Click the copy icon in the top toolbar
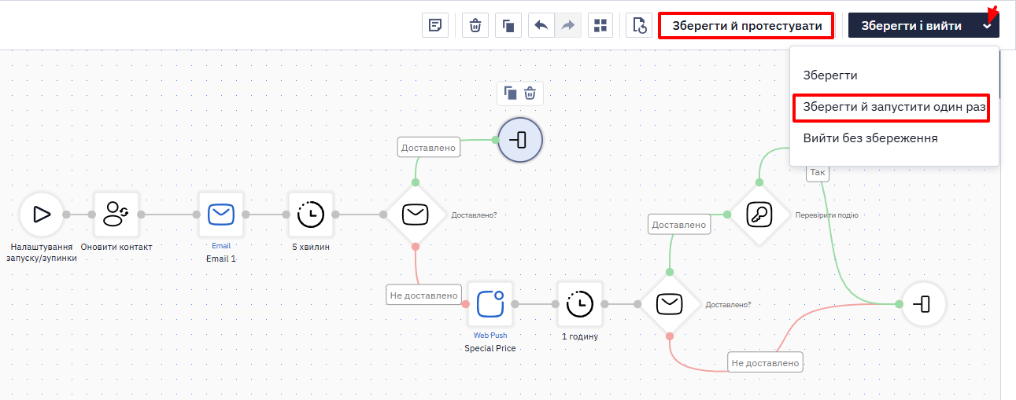The image size is (1016, 400). click(508, 25)
